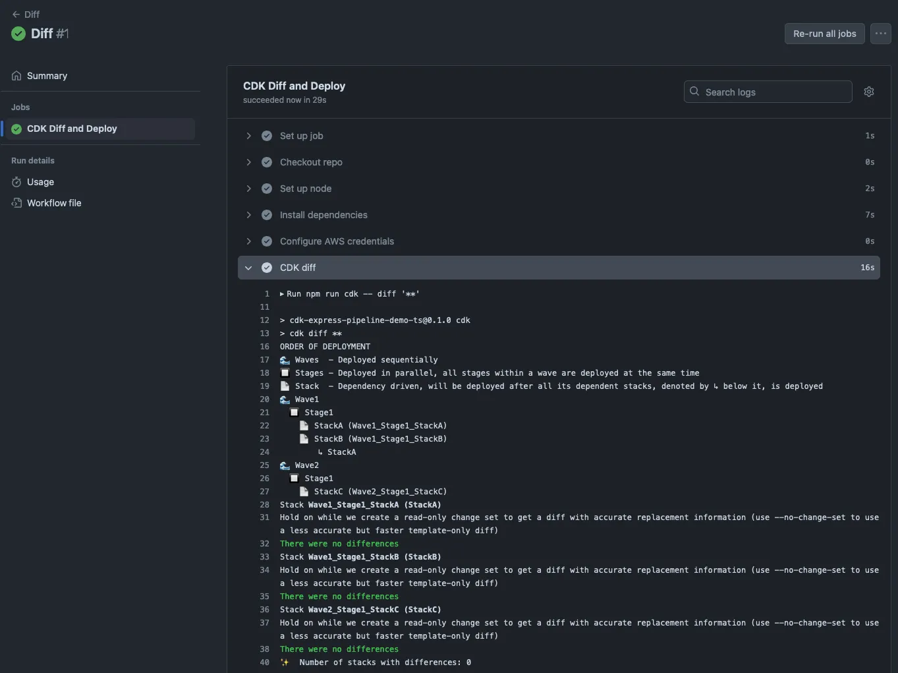The height and width of the screenshot is (673, 898).
Task: Click the green workflow success status icon
Action: coord(18,34)
